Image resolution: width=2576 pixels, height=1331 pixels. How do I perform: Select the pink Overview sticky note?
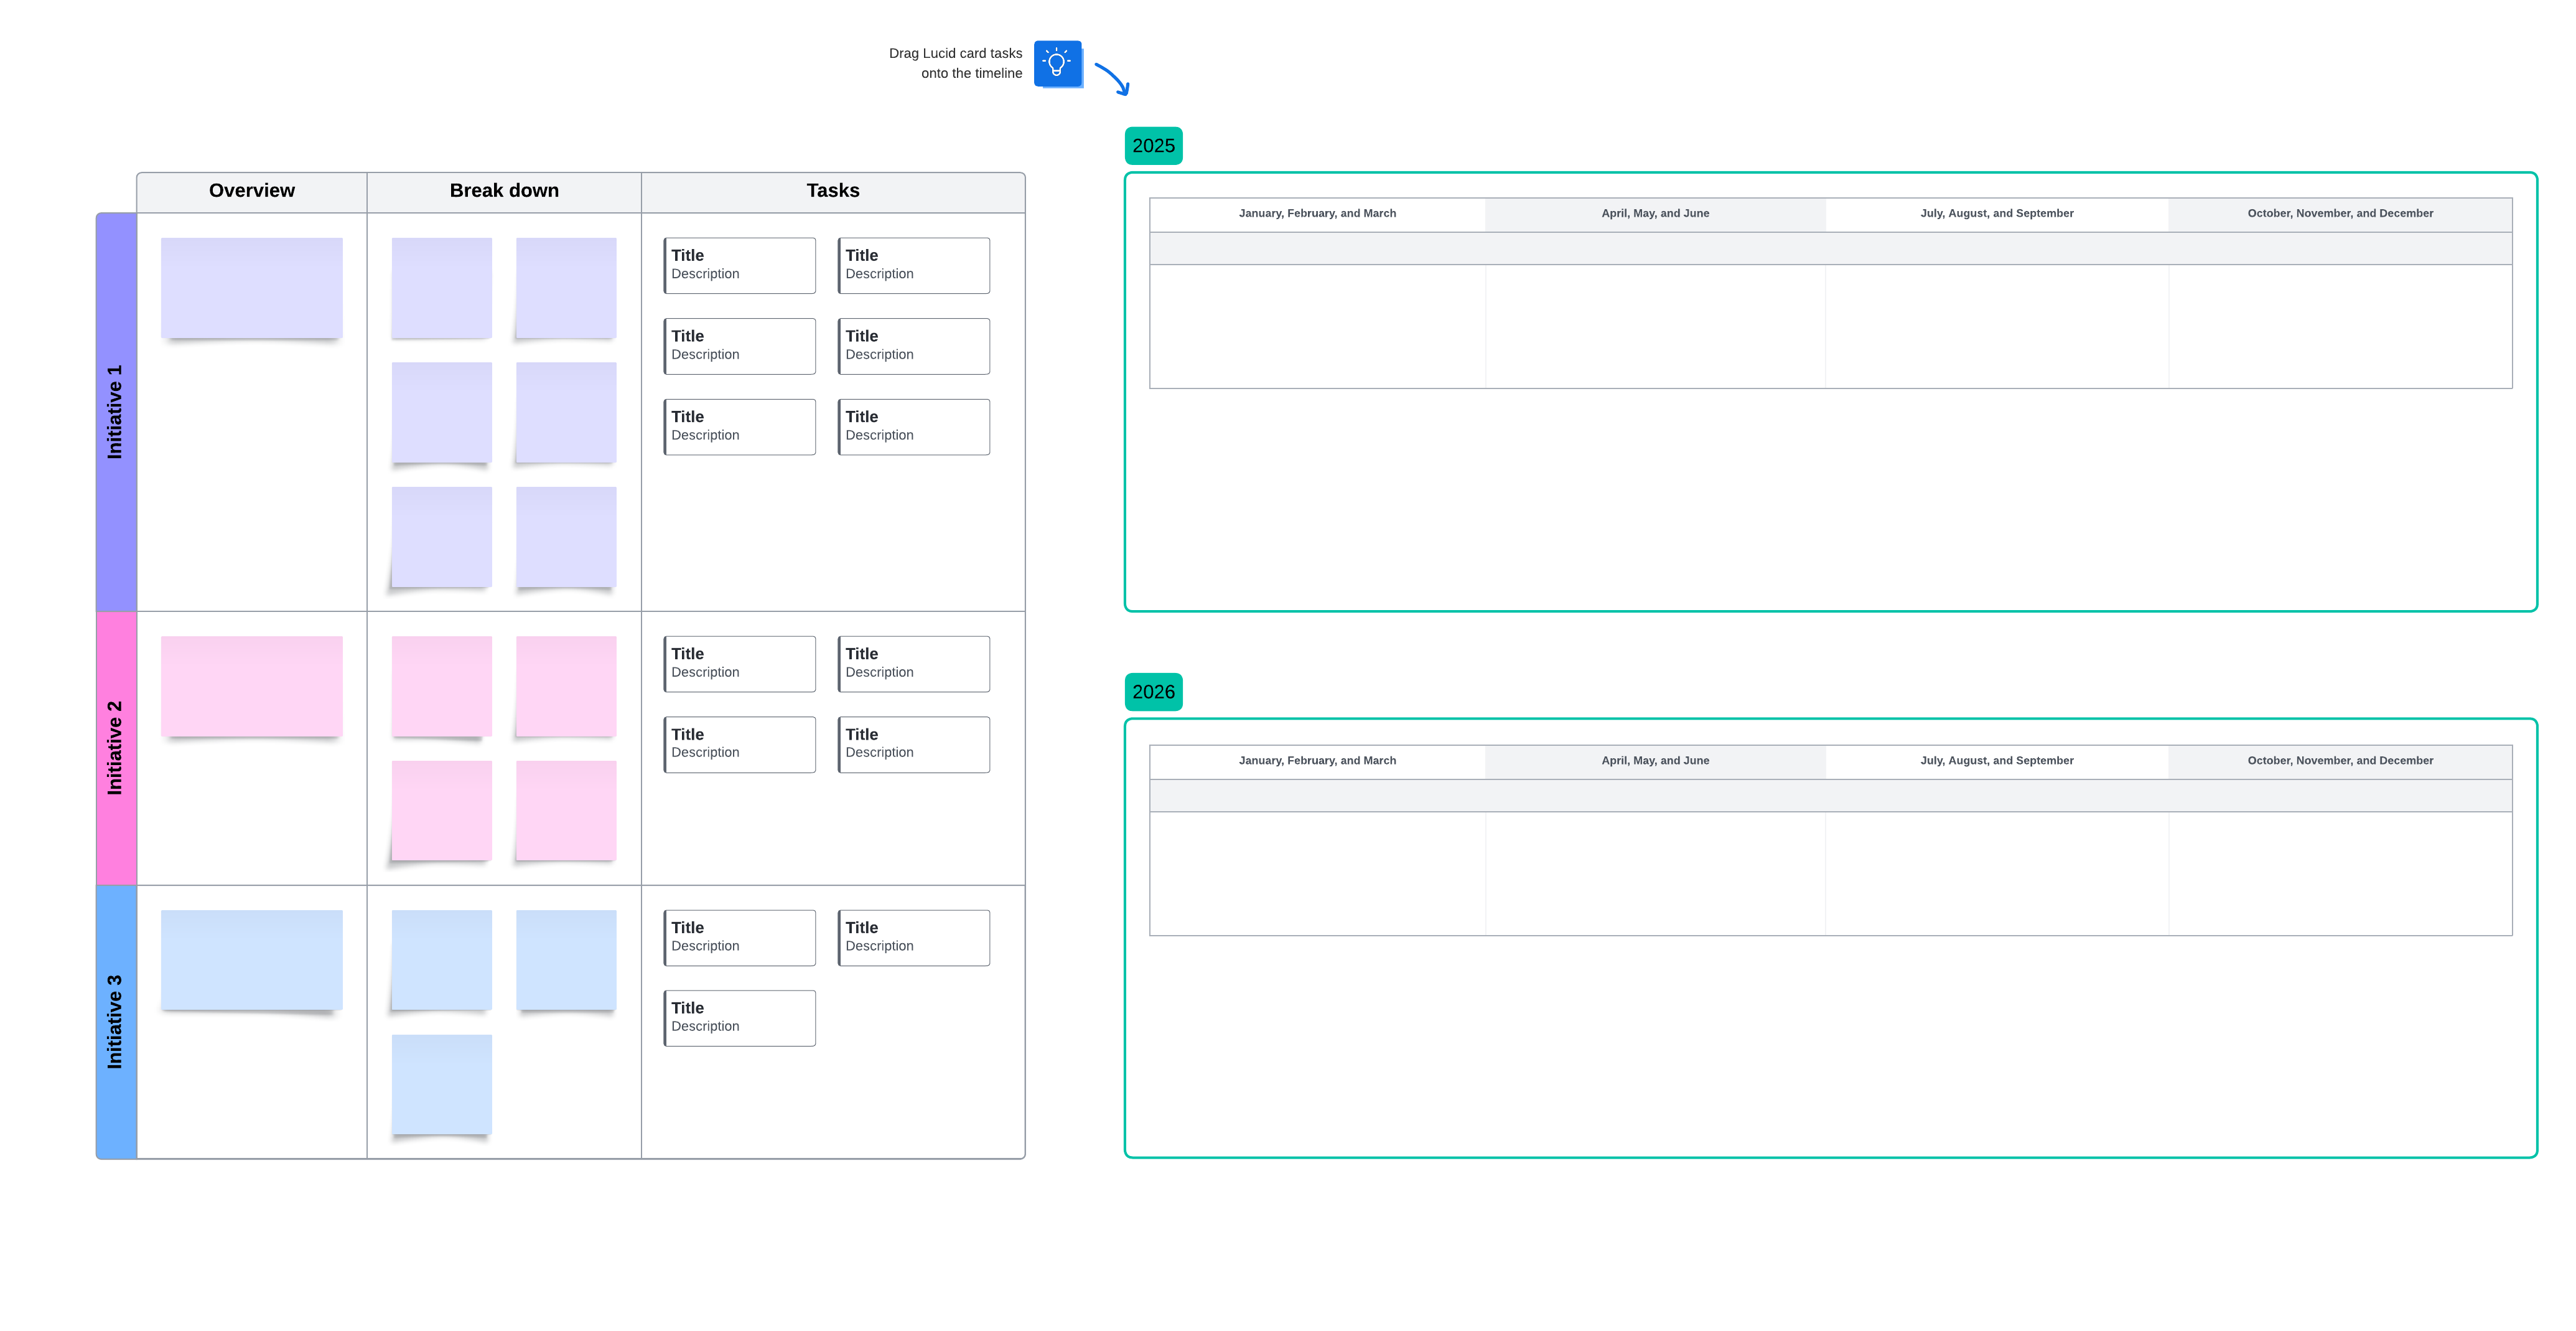coord(251,685)
